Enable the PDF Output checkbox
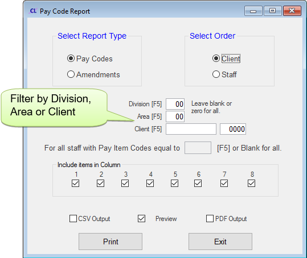This screenshot has height=258, width=307. click(210, 219)
